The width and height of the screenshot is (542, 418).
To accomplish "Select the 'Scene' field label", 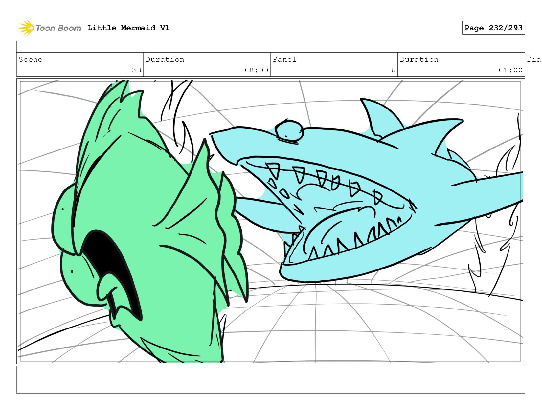I will pos(31,59).
